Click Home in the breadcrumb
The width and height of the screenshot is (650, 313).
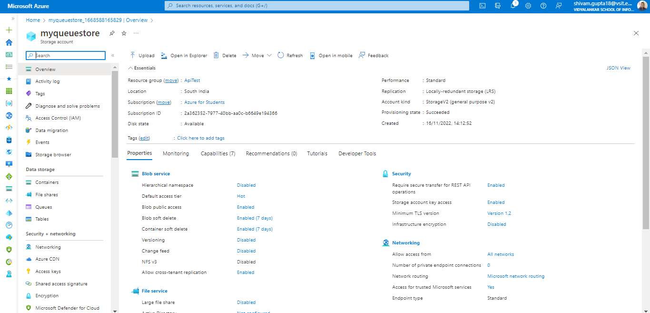(33, 20)
